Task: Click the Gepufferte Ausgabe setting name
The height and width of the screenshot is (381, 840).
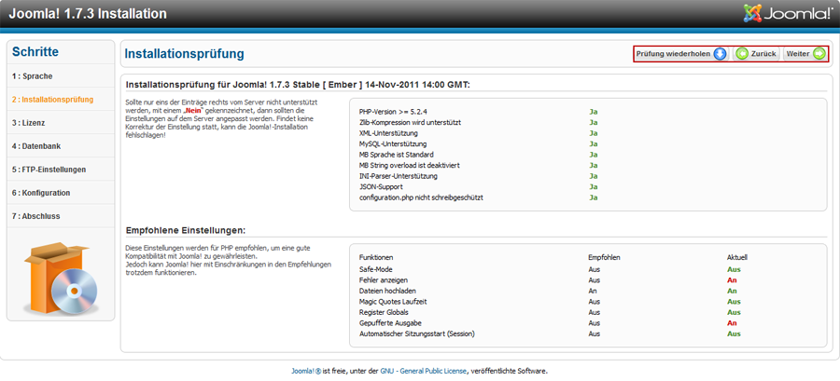Action: pyautogui.click(x=390, y=322)
